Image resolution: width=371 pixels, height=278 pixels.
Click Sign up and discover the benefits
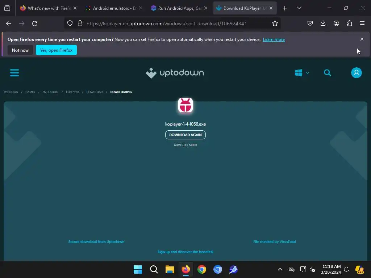185,252
